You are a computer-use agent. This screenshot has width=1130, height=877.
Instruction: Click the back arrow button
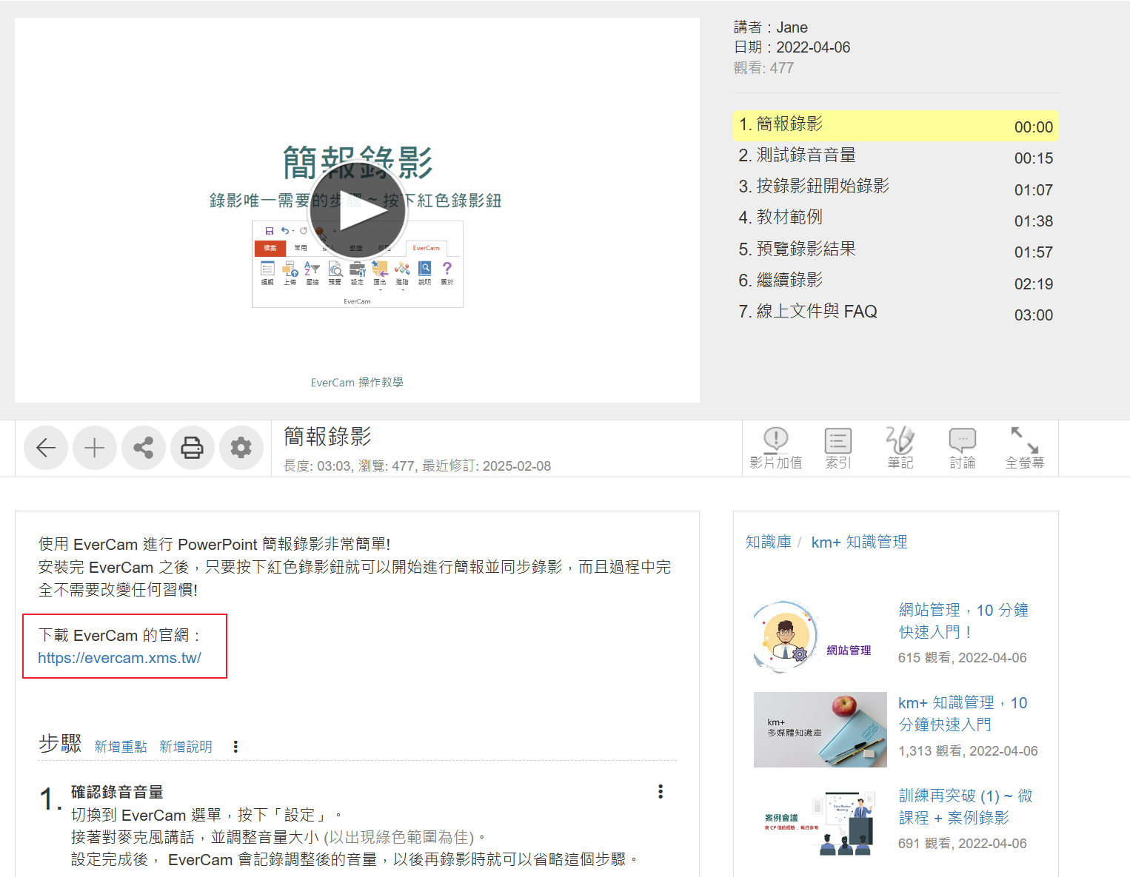[x=46, y=448]
